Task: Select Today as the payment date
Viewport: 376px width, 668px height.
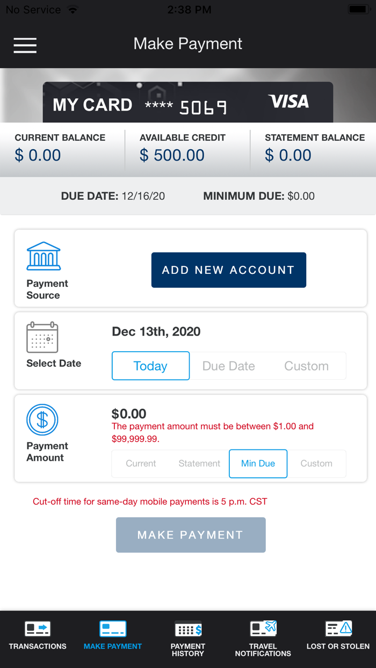Action: click(150, 366)
